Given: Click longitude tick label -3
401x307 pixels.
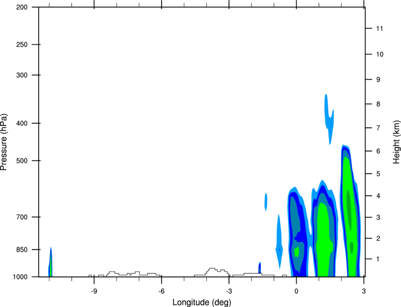Looking at the screenshot, I should pos(229,291).
